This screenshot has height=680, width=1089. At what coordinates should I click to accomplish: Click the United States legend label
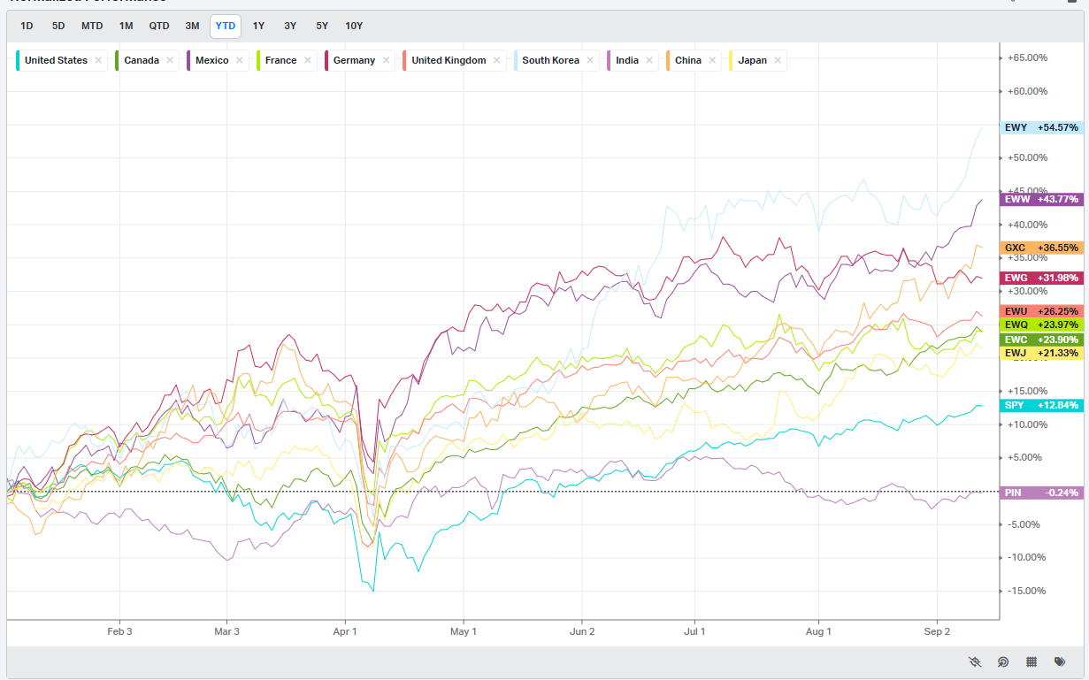[56, 60]
